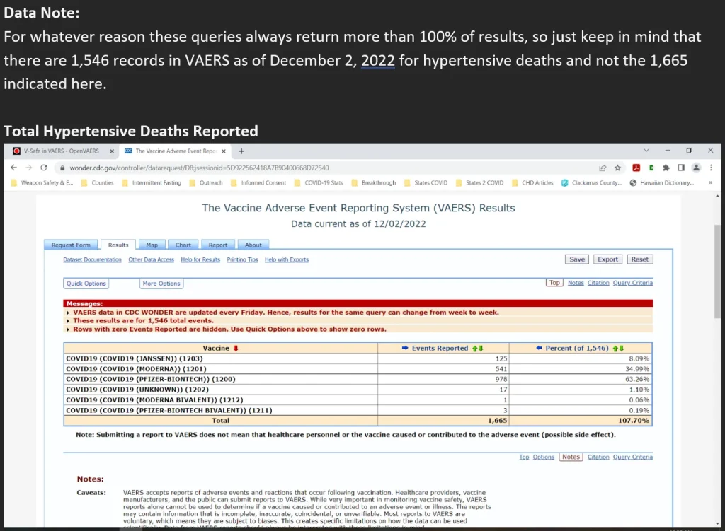Open a new browser tab with plus icon
This screenshot has width=725, height=531.
pos(241,151)
